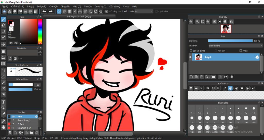The width and height of the screenshot is (264, 140).
Task: Select the Hand tool in left toolbar
Action: click(3, 127)
